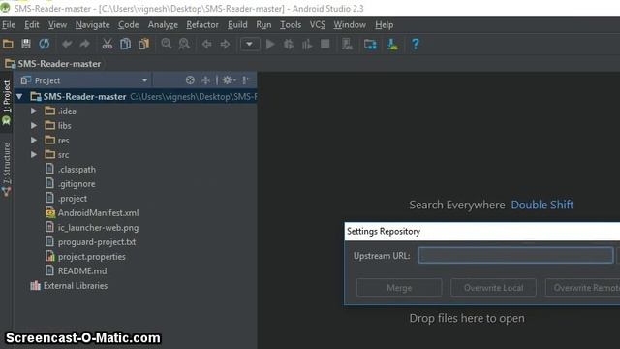
Task: Click the AVD Manager toolbar icon
Action: click(x=348, y=44)
